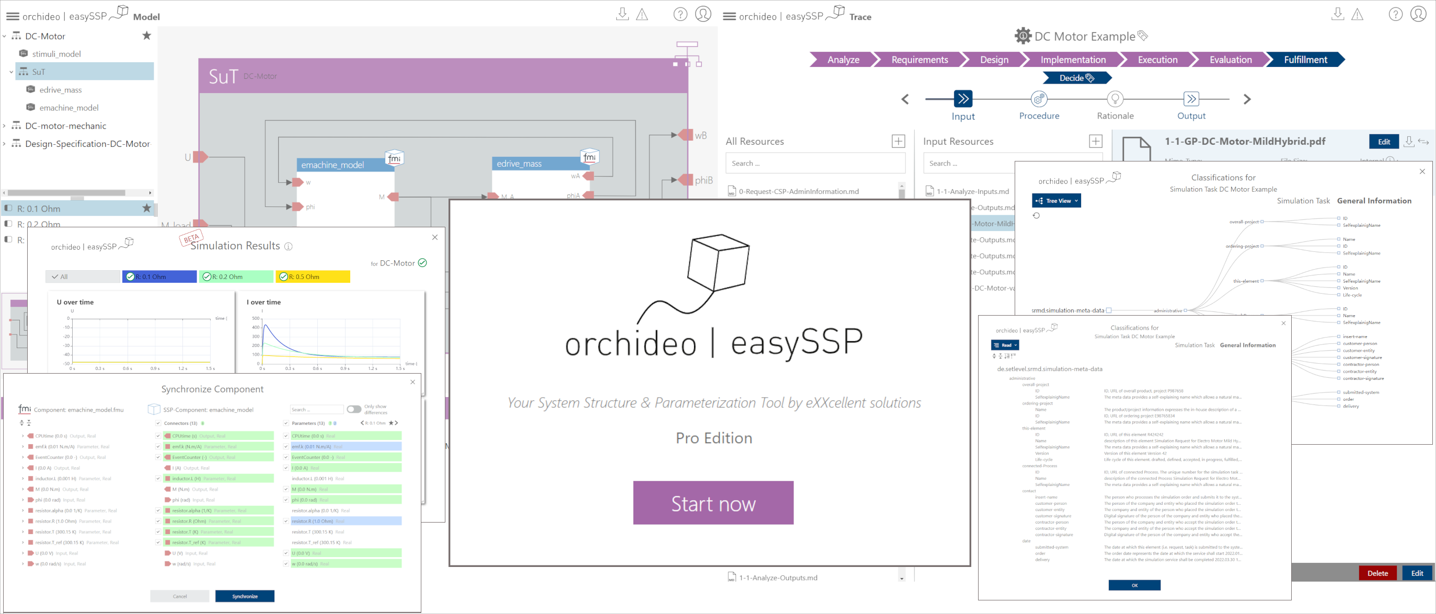The image size is (1436, 614).
Task: Click search field in Synchronize Component dialog
Action: (x=317, y=410)
